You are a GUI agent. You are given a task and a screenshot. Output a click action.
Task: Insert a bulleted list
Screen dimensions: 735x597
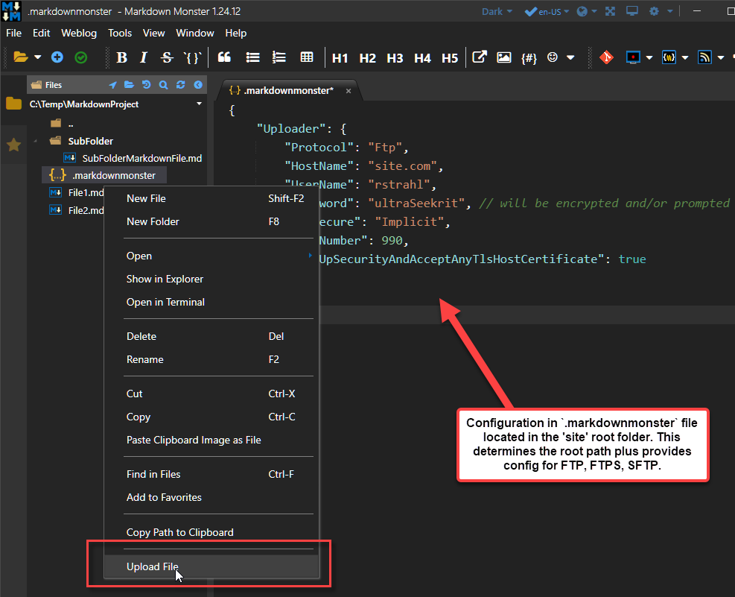[252, 57]
